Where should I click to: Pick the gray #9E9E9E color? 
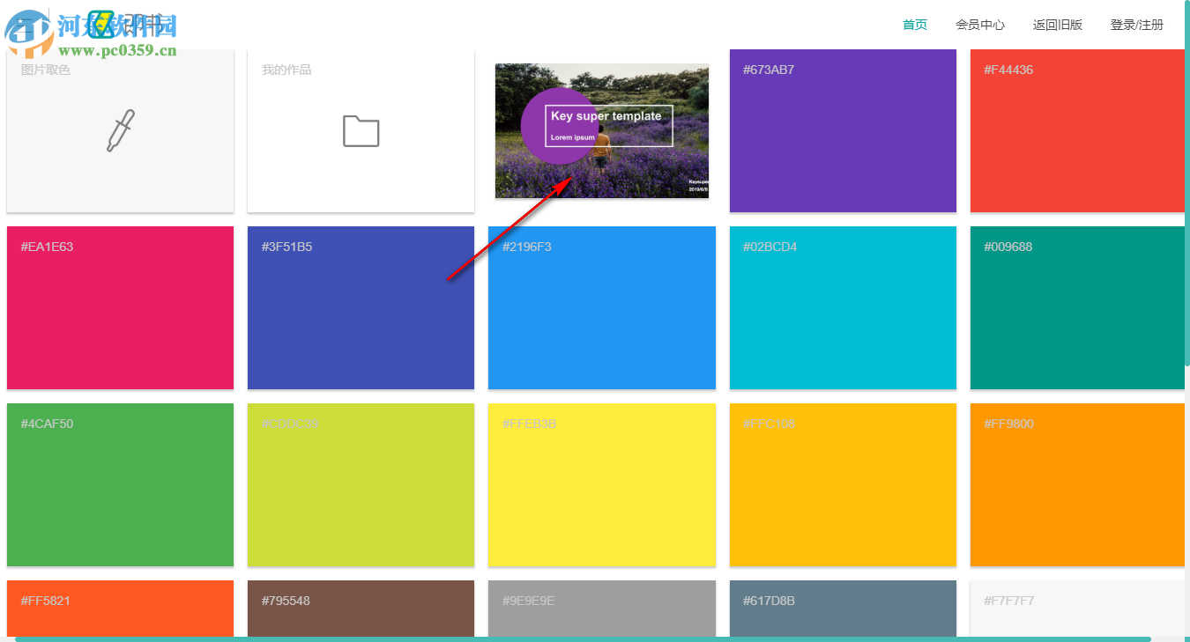tap(602, 608)
